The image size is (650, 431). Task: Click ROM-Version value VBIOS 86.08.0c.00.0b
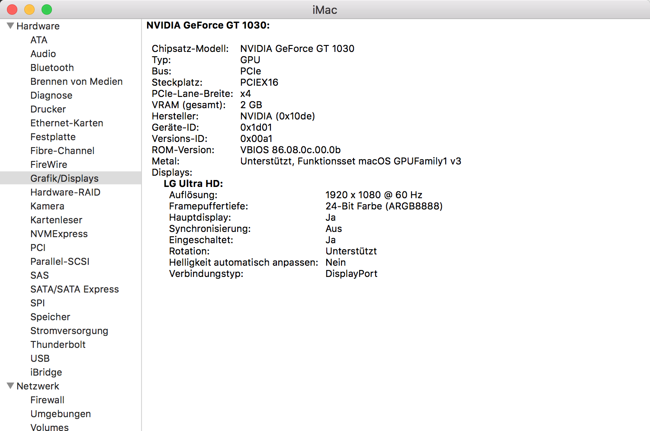click(x=290, y=150)
